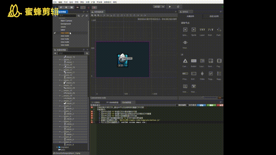Click the green save button in code editor
This screenshot has width=276, height=155.
(212, 105)
